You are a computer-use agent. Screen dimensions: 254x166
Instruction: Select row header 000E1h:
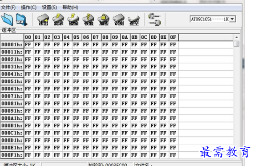point(12,148)
